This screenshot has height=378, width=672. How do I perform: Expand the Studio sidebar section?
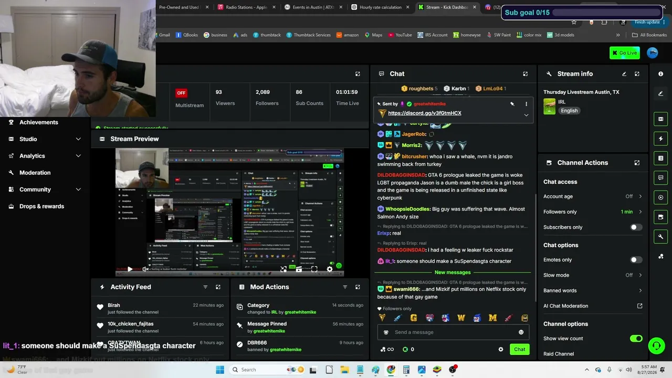(78, 139)
